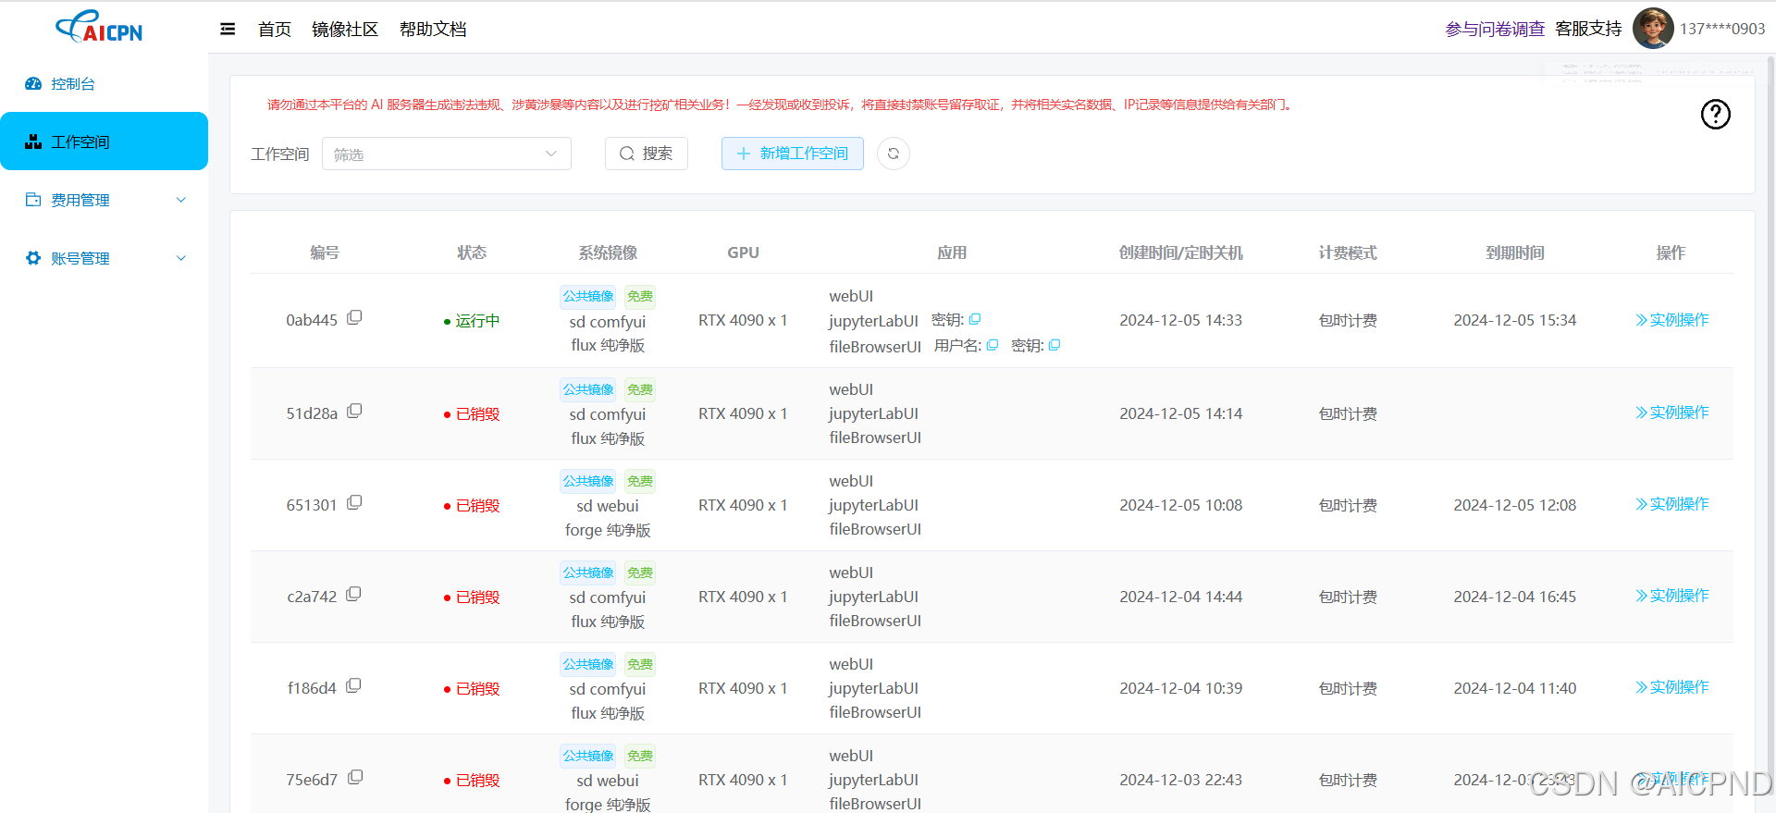Open the help question mark icon
Image resolution: width=1776 pixels, height=813 pixels.
1715,114
